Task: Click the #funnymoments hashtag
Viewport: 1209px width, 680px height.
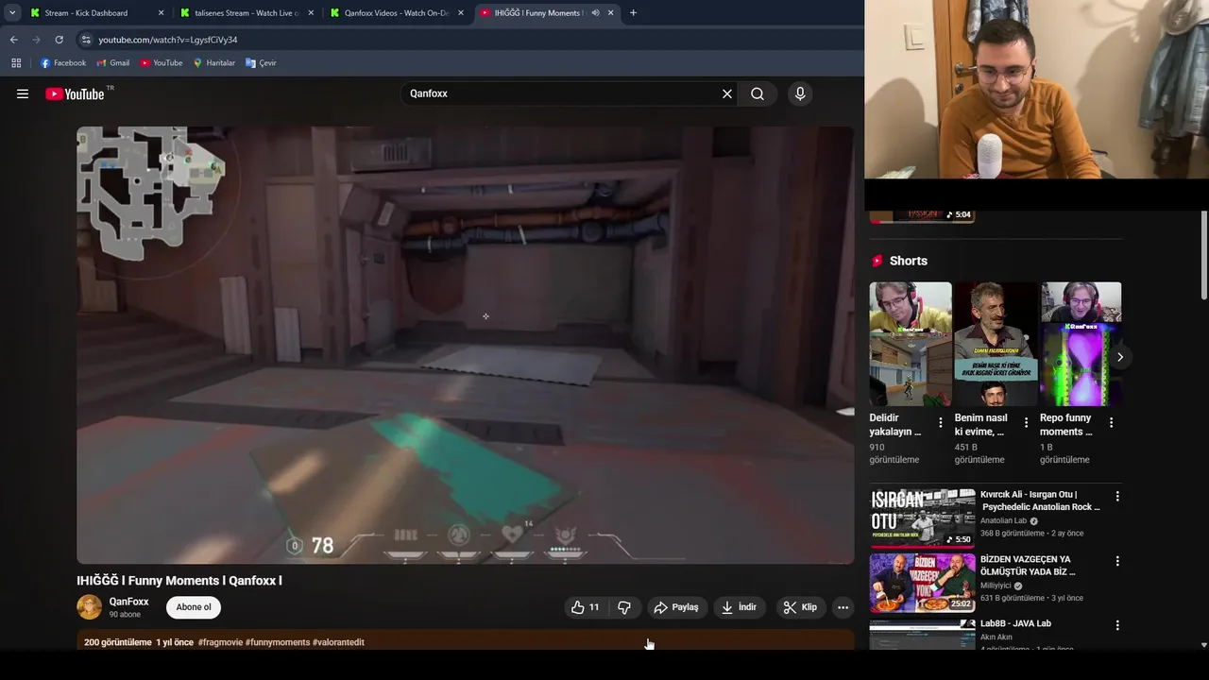Action: [x=278, y=642]
